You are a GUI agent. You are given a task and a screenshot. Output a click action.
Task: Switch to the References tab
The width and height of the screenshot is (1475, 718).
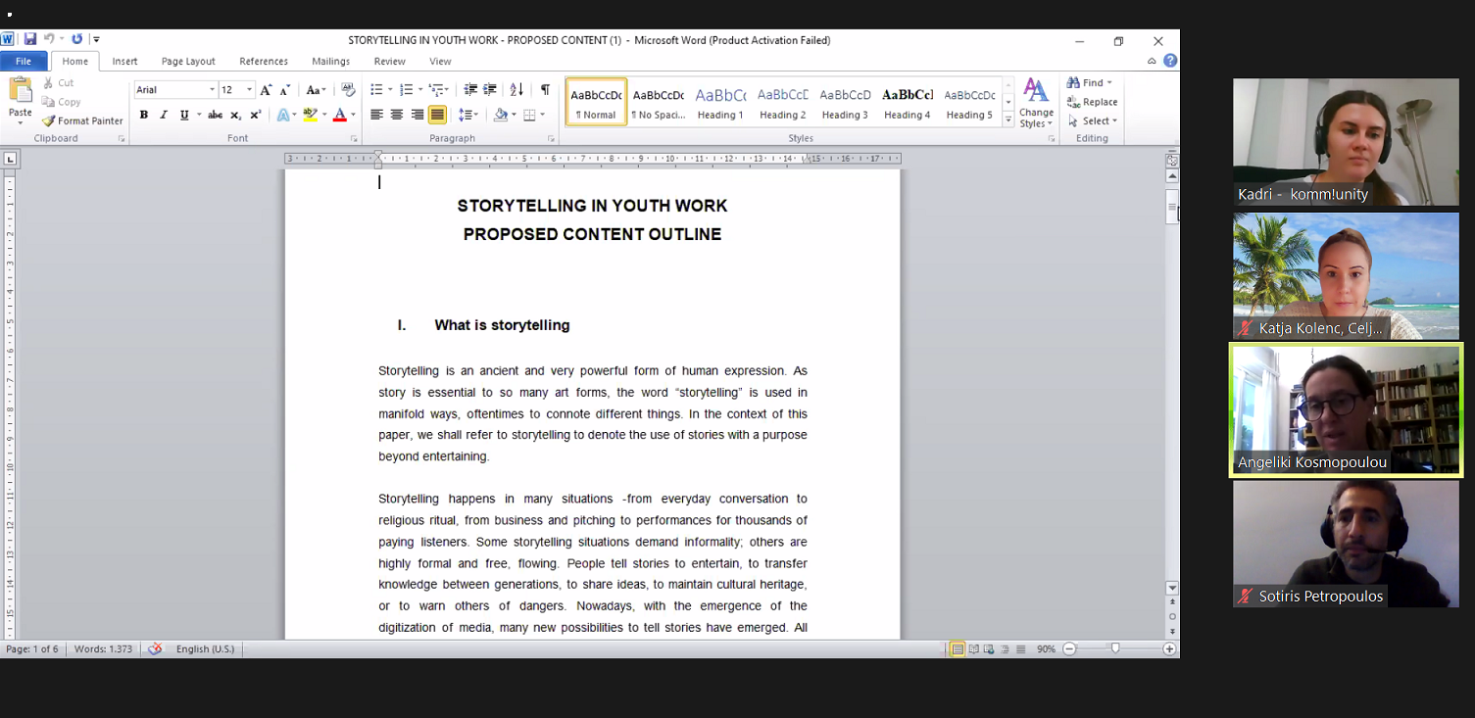(264, 61)
